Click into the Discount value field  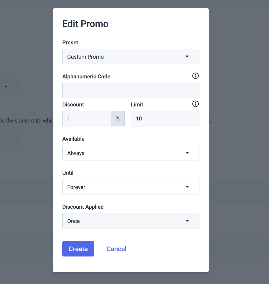coord(86,119)
